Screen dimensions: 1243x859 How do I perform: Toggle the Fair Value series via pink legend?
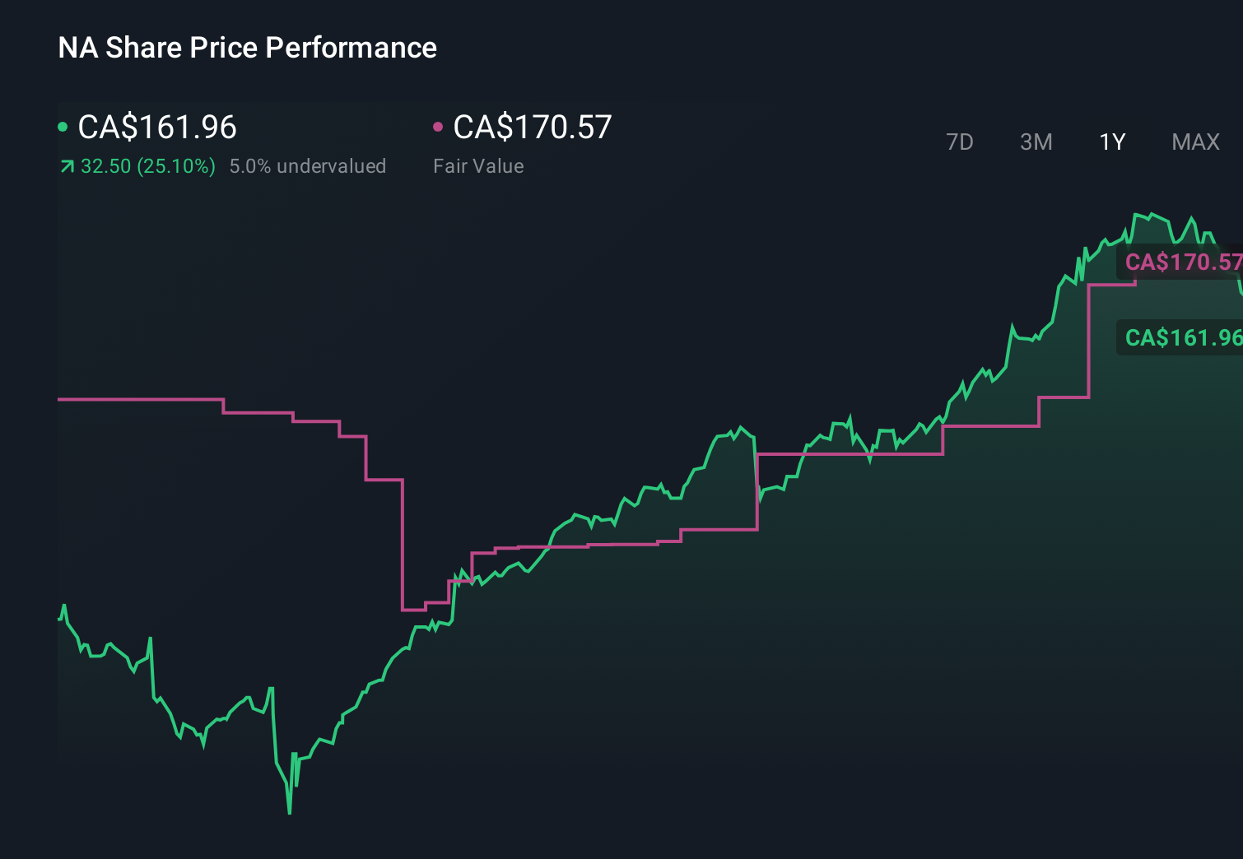pyautogui.click(x=531, y=128)
